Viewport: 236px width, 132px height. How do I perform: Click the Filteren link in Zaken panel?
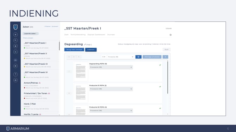point(48,26)
